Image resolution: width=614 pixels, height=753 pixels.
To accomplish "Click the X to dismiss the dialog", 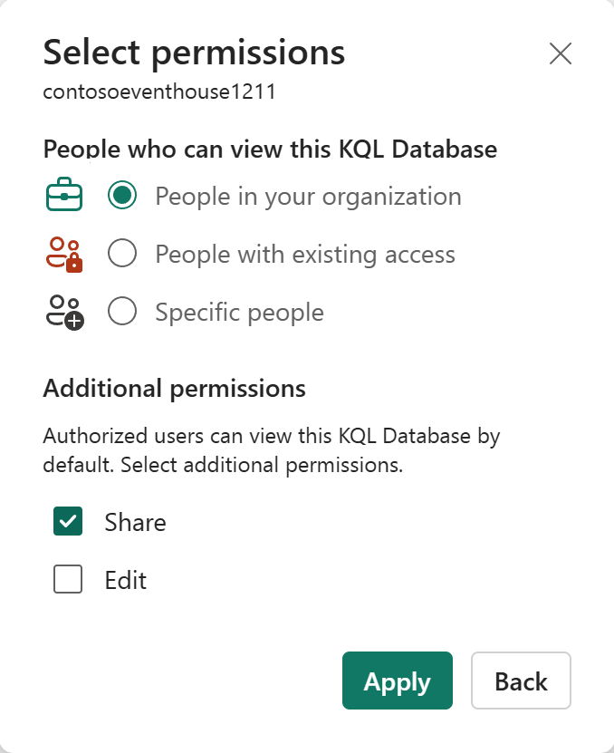I will point(561,54).
